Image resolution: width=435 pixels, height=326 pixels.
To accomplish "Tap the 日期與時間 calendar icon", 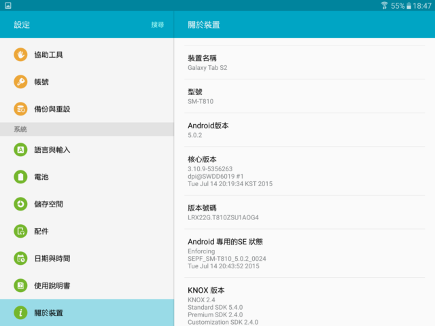I will [x=20, y=258].
